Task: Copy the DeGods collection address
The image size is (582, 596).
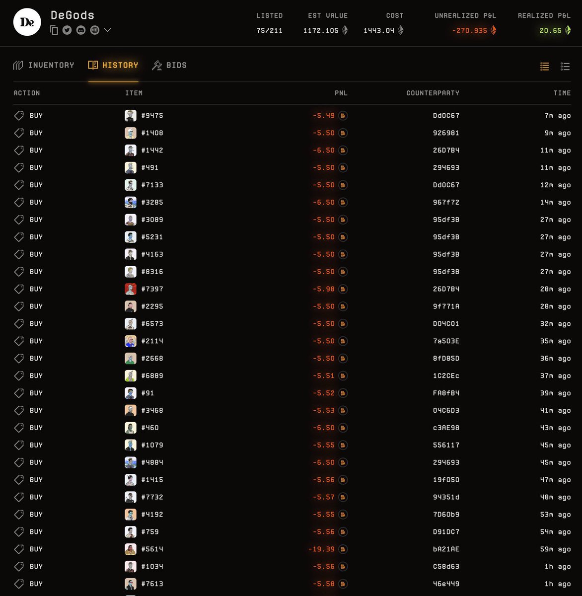Action: tap(55, 30)
